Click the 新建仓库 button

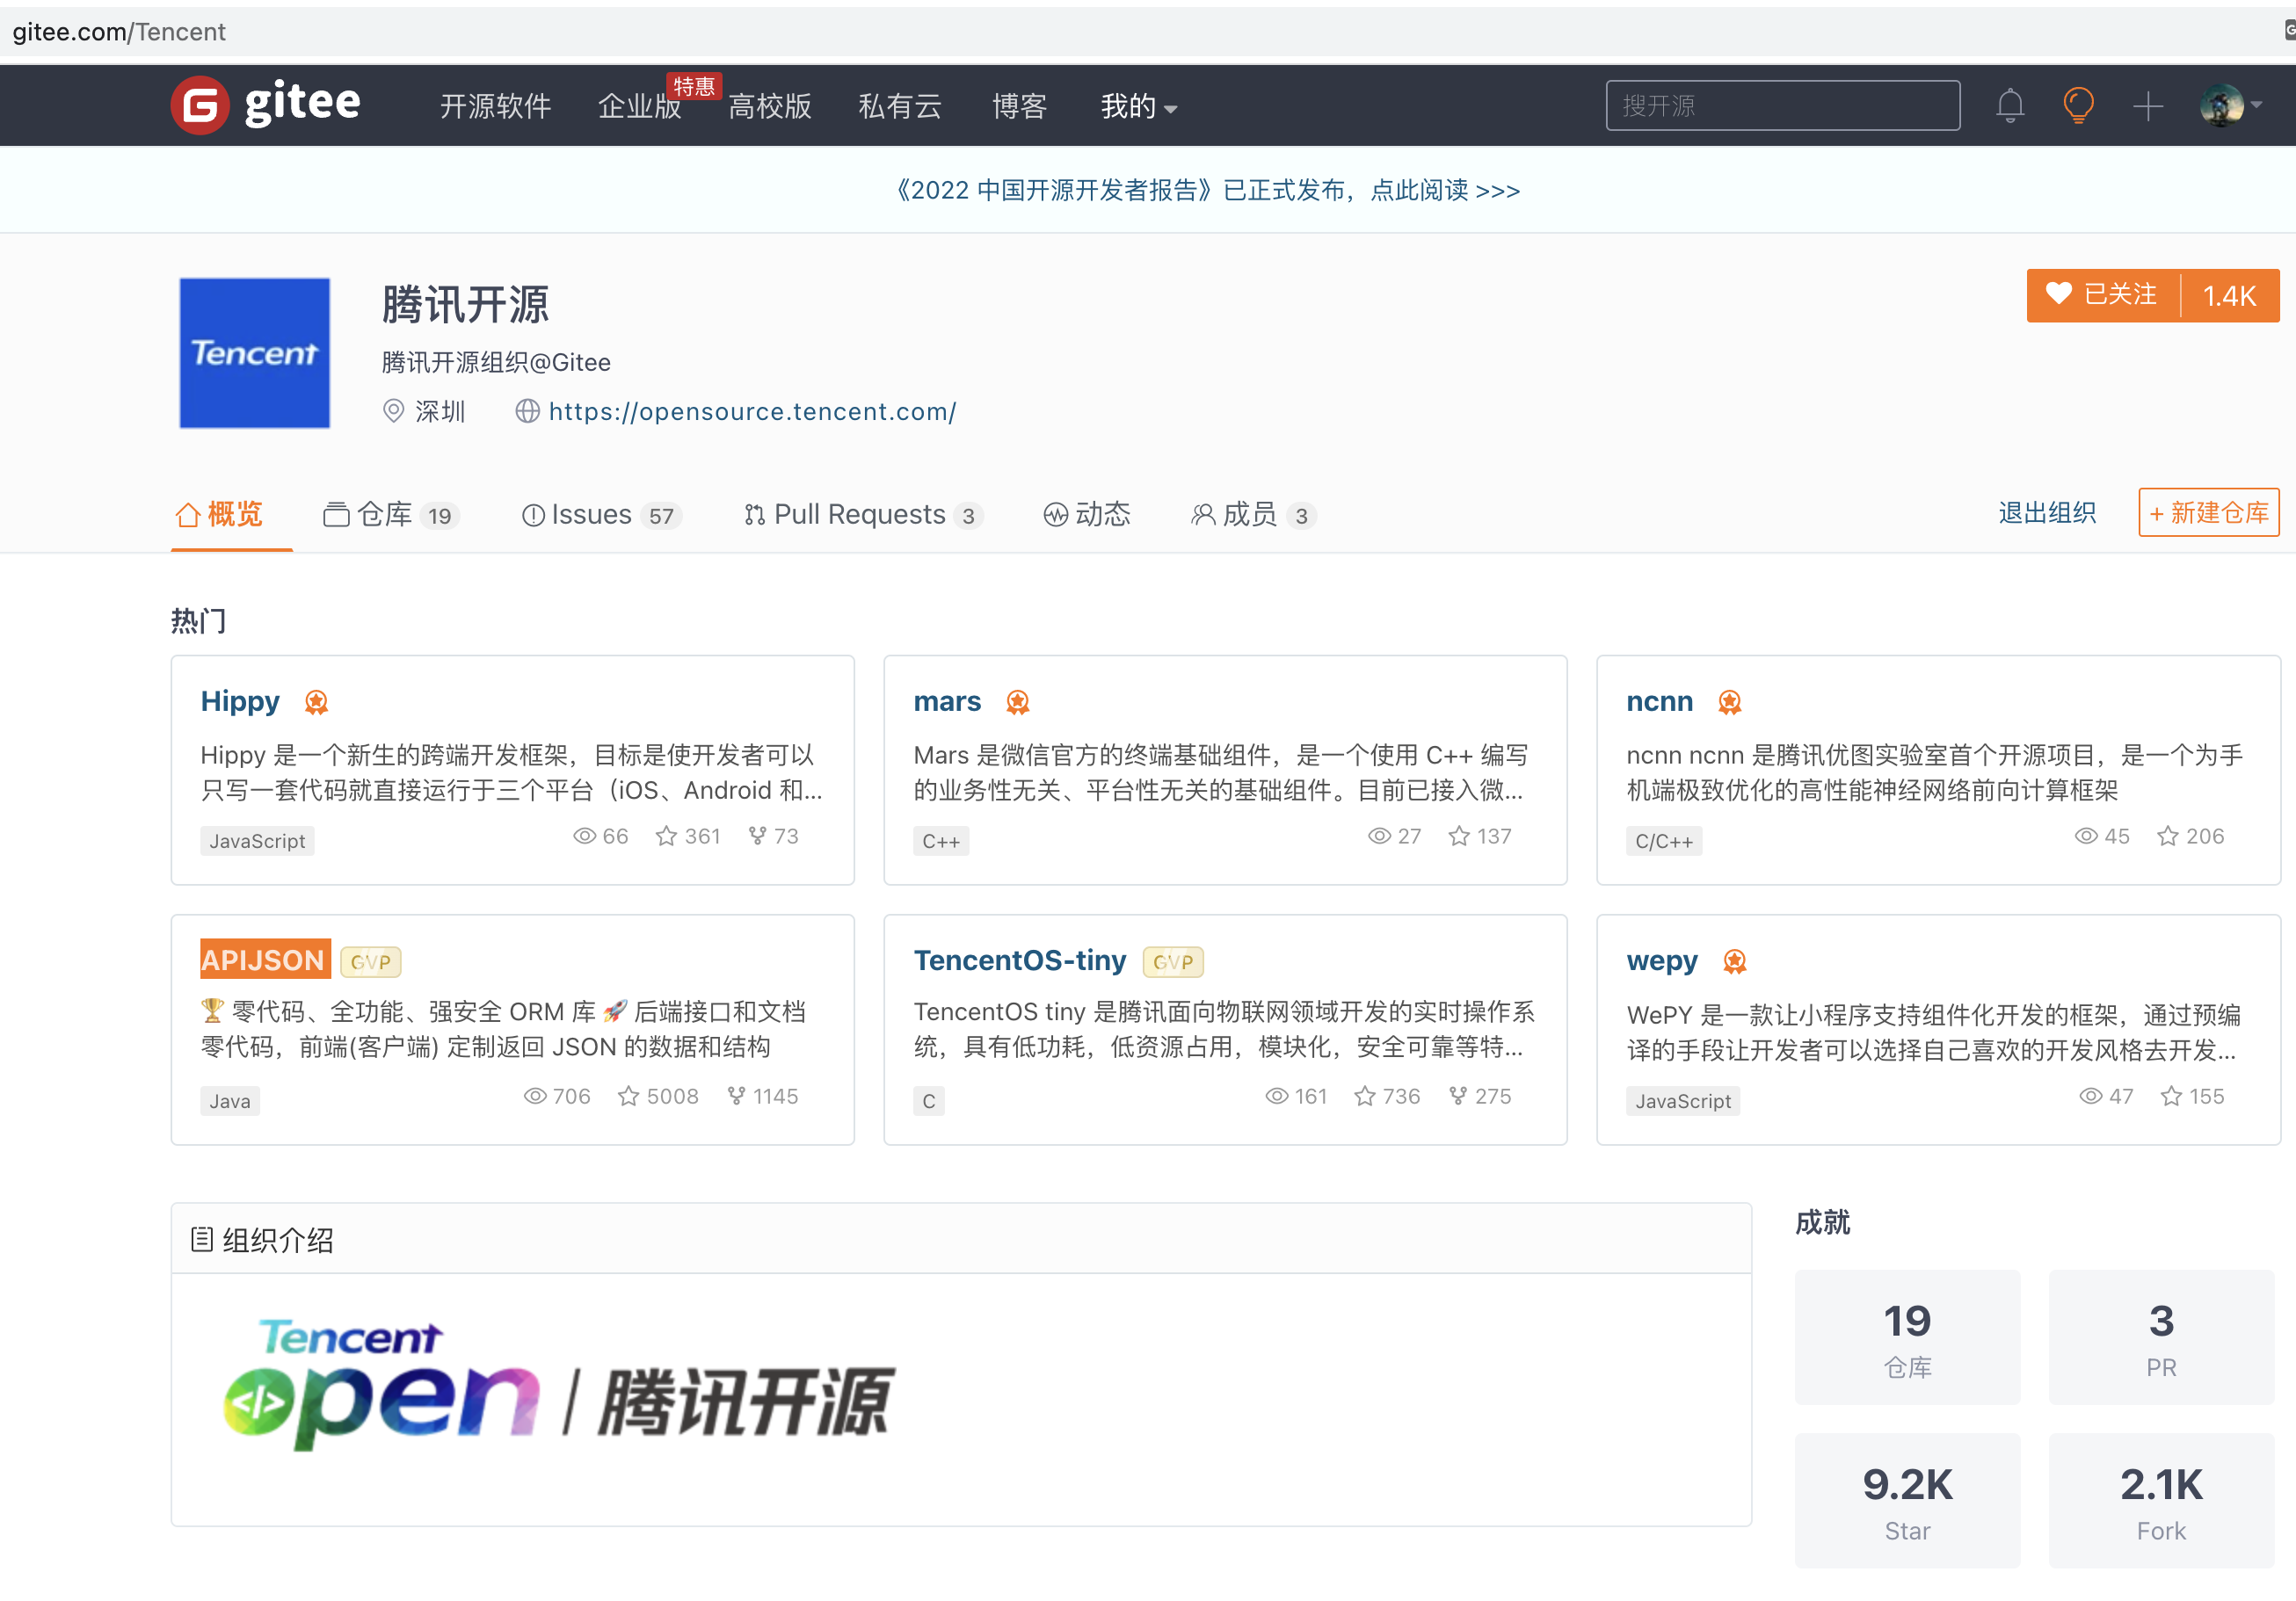click(x=2208, y=512)
